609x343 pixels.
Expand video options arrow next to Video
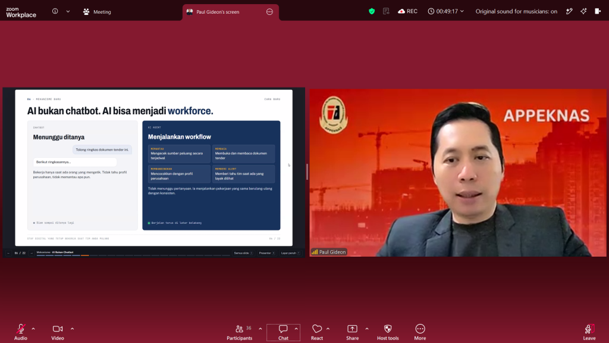pyautogui.click(x=72, y=329)
